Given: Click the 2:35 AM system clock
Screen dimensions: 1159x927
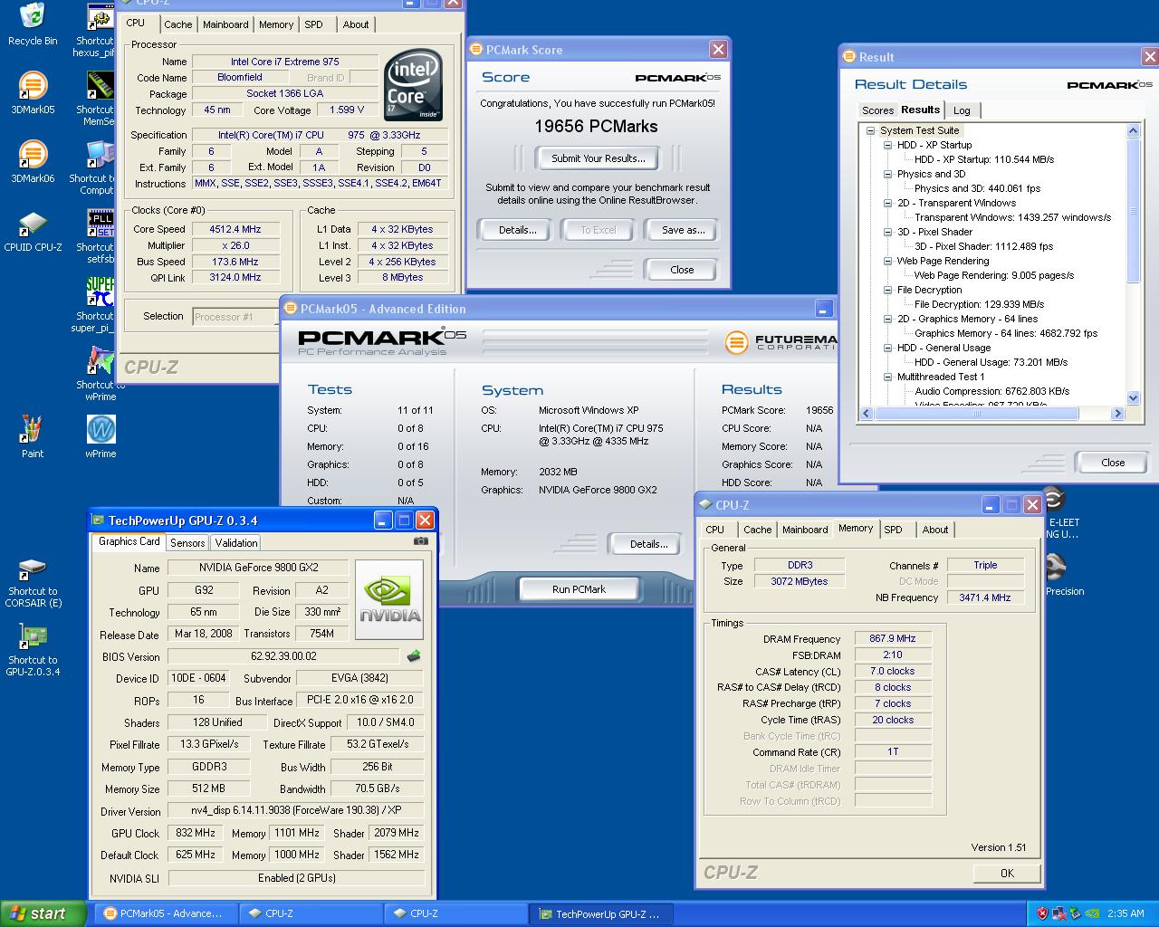Looking at the screenshot, I should pos(1125,913).
